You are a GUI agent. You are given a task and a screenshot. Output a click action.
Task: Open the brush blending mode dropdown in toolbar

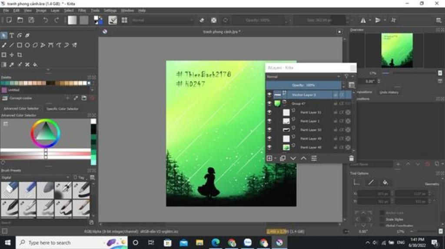(163, 20)
